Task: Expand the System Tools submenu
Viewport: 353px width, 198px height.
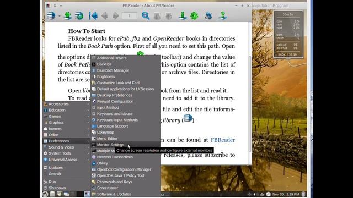Action: click(66, 153)
